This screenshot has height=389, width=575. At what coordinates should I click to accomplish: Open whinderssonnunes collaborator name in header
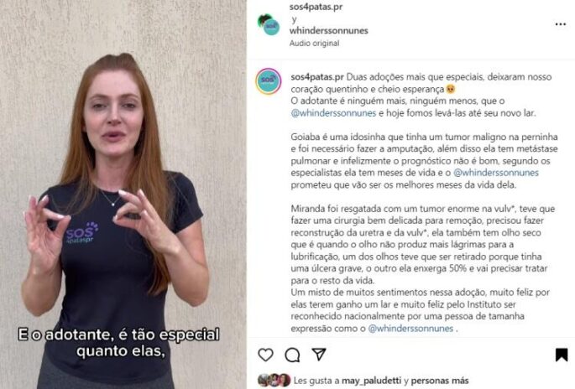tap(328, 30)
